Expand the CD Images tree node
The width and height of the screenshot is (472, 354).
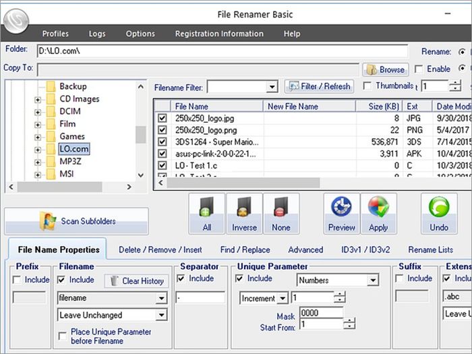(38, 100)
